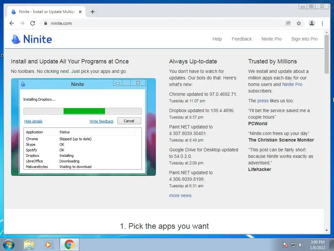Click 'The Christian Science Monitor' attribution
This screenshot has width=334, height=251.
click(281, 140)
